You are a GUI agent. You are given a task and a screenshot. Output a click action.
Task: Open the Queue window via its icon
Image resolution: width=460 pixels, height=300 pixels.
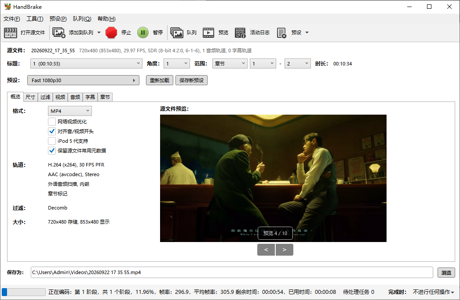[177, 33]
